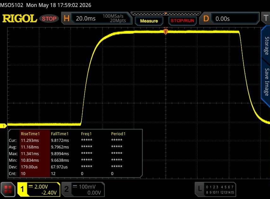This screenshot has width=270, height=199.
Task: Enable channel 2 100mV
Action: [x=83, y=190]
